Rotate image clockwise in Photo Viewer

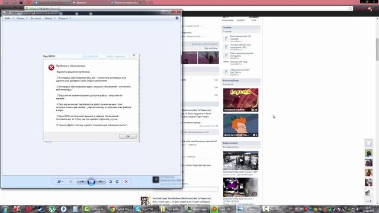click(117, 182)
